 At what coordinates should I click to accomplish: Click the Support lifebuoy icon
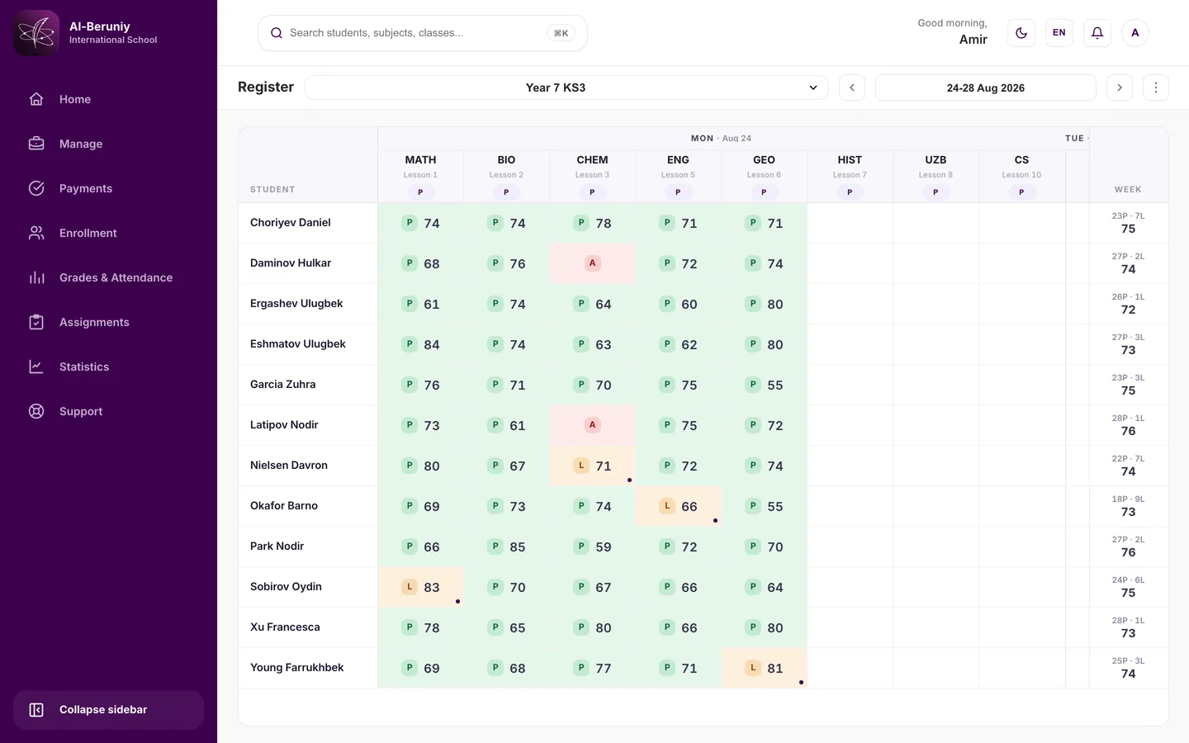[36, 411]
